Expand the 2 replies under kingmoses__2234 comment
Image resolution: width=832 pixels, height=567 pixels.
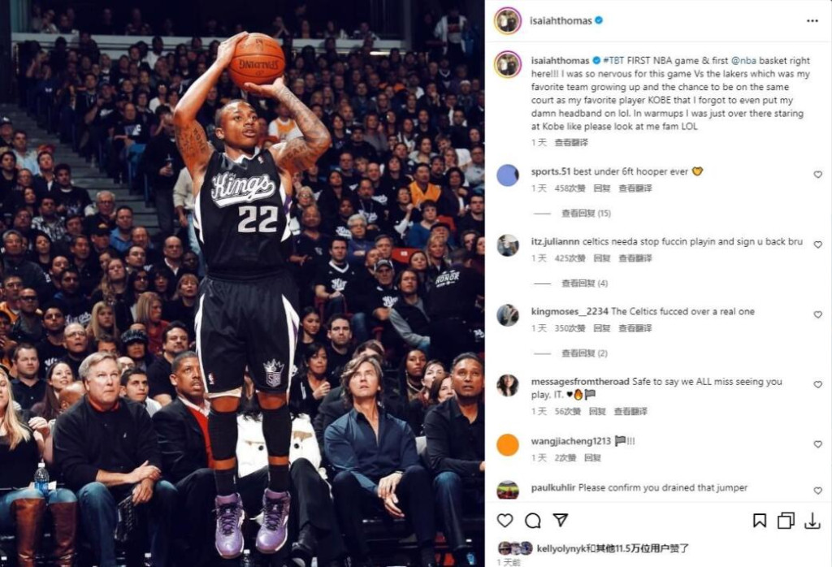[585, 353]
